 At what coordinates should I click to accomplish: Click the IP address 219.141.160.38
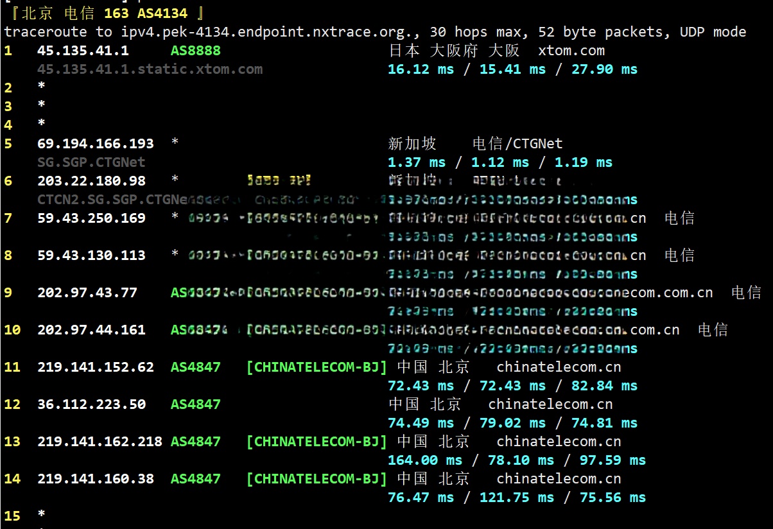(x=96, y=479)
